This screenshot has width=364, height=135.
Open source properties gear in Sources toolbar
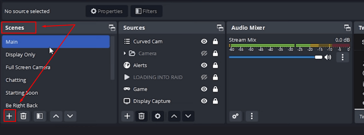click(x=158, y=116)
